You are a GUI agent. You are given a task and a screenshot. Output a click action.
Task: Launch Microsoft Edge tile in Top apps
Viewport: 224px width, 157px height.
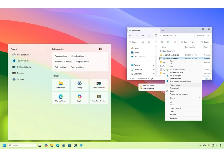(x=60, y=98)
